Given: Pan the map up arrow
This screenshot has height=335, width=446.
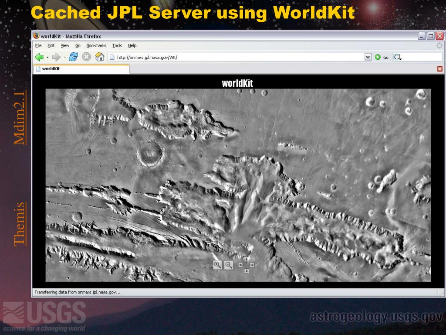Looking at the screenshot, I should coord(247,259).
